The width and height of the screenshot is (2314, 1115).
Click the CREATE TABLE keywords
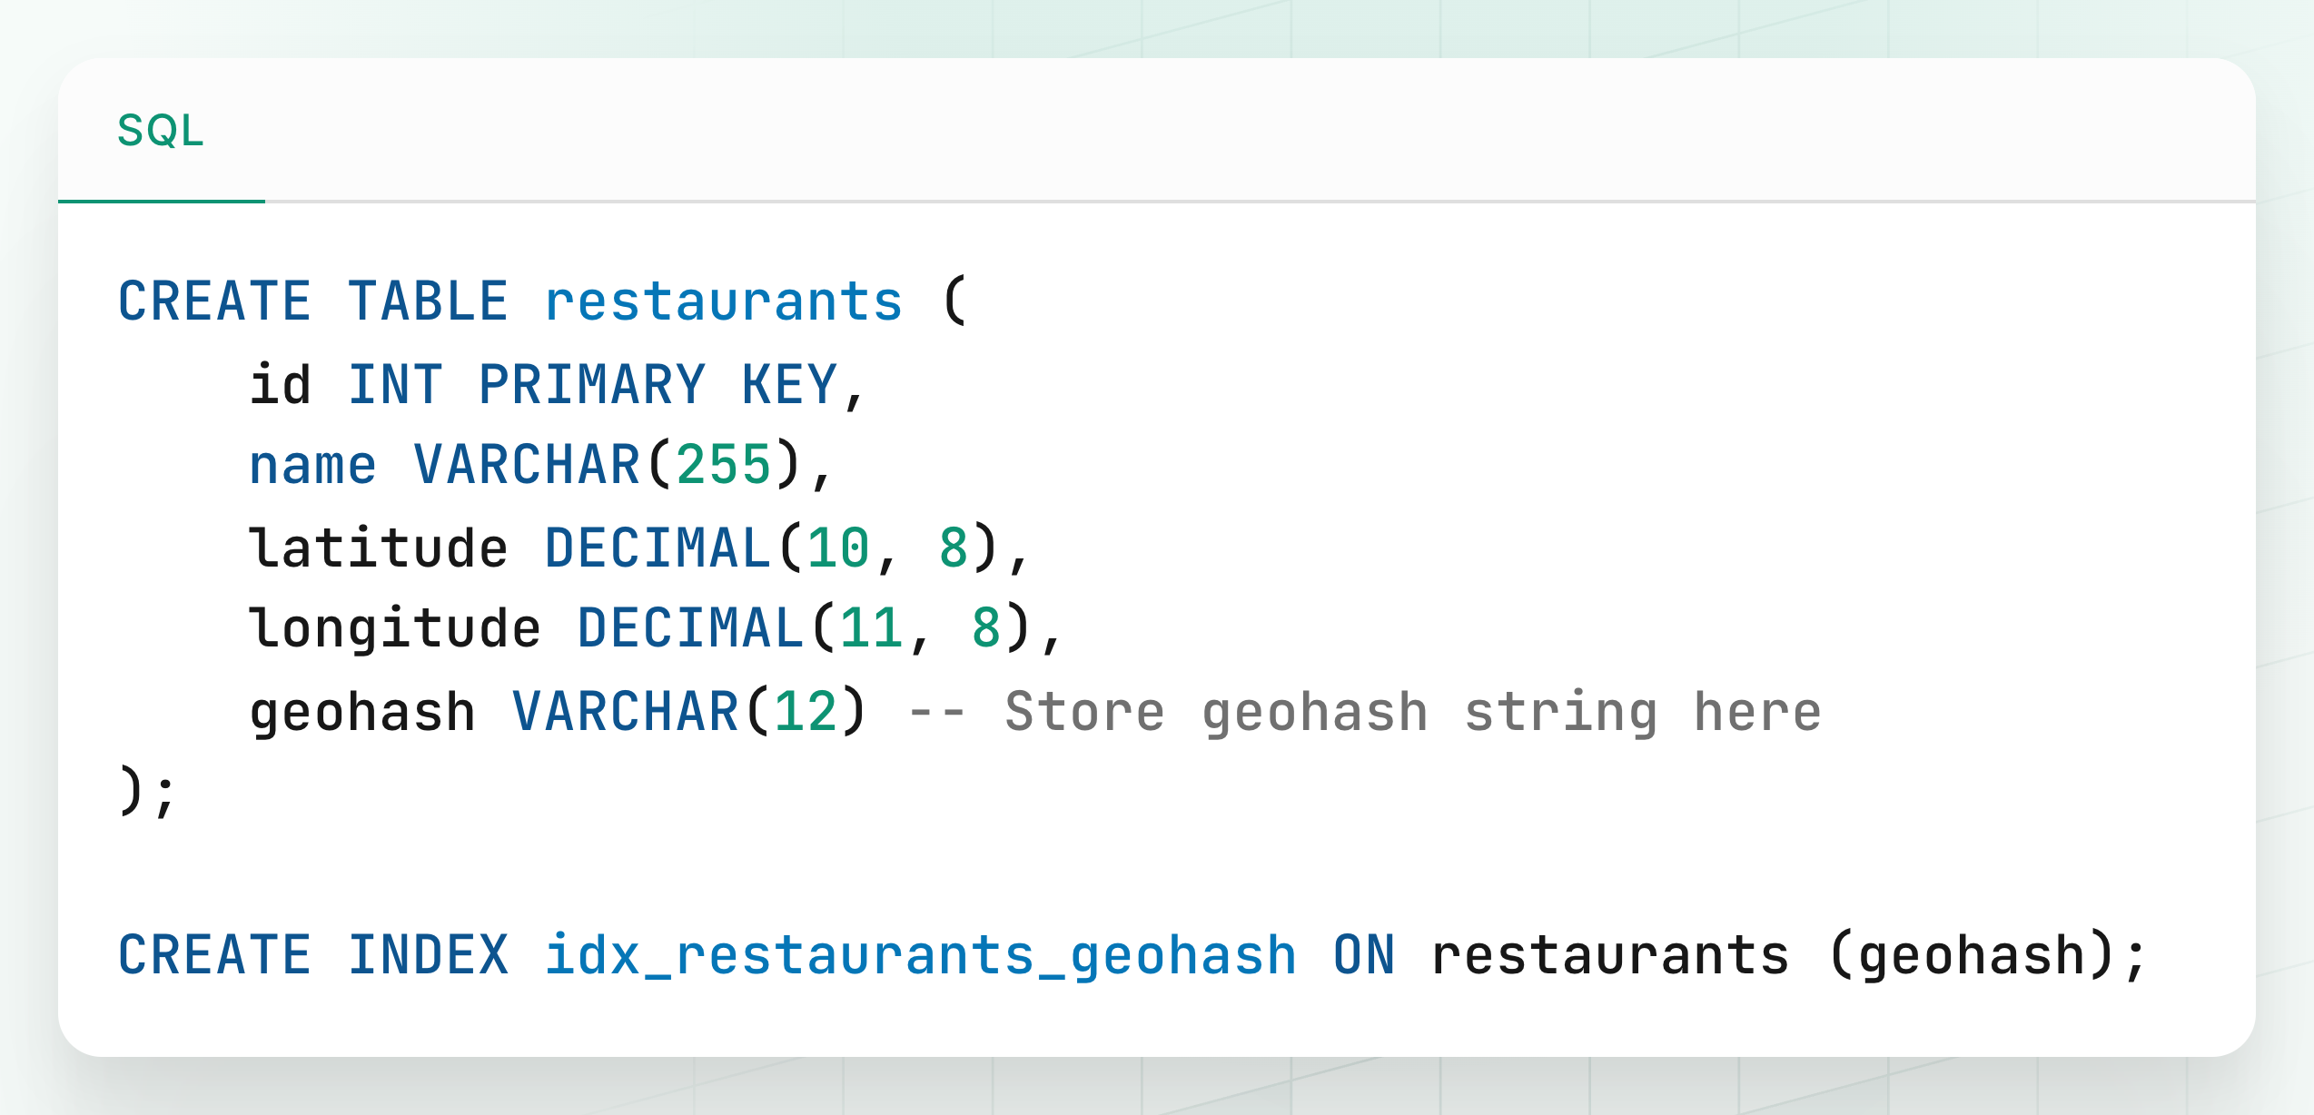click(x=313, y=301)
